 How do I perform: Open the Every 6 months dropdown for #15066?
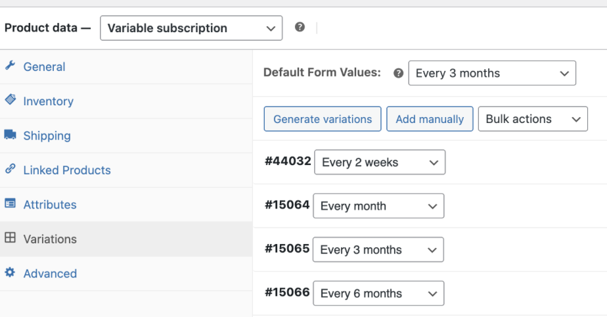378,293
